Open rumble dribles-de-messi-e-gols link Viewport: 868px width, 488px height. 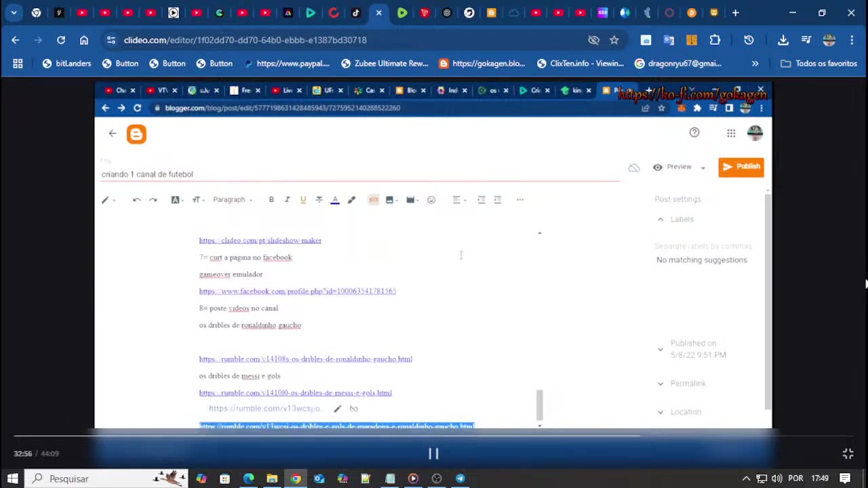point(296,393)
